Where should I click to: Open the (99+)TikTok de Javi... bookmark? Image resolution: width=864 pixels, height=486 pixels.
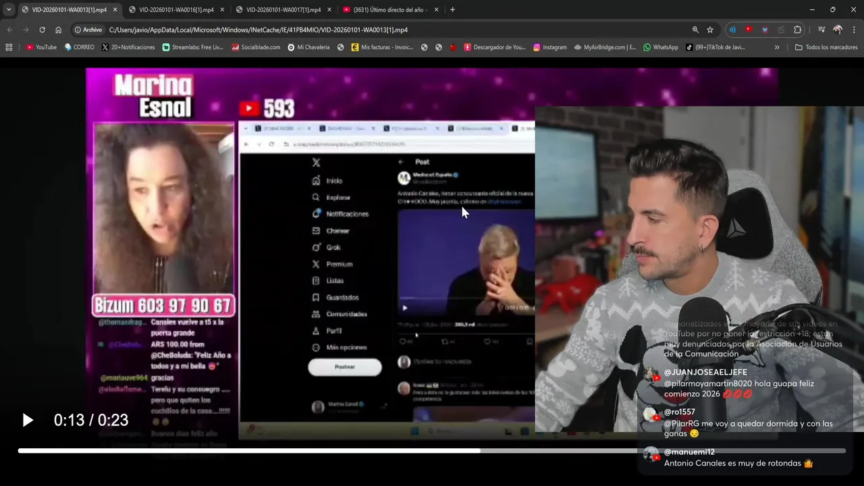tap(715, 47)
